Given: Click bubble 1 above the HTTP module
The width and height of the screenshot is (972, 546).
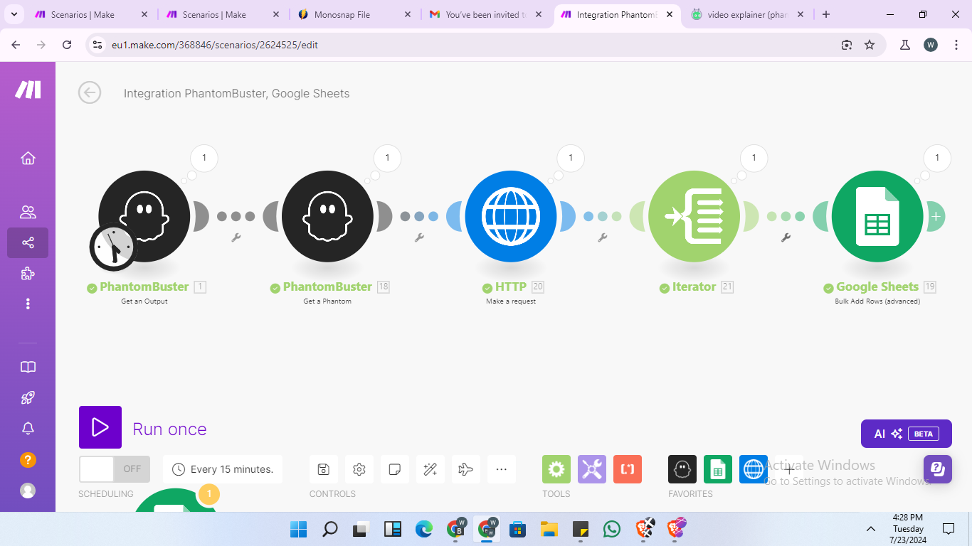Looking at the screenshot, I should [571, 158].
